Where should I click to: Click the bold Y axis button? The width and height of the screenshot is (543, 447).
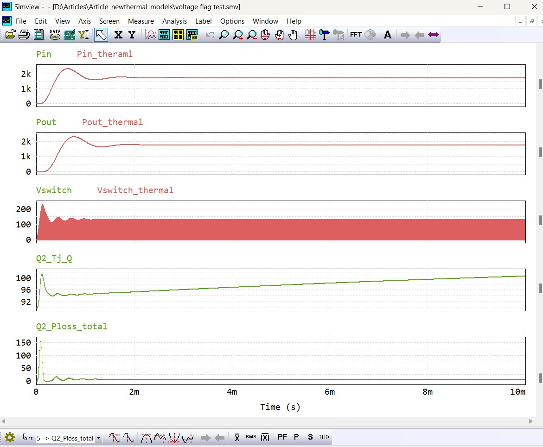tap(132, 35)
